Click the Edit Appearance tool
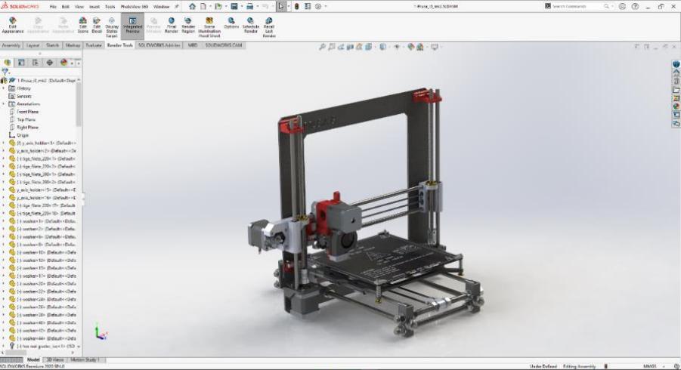The image size is (681, 370). (x=13, y=25)
